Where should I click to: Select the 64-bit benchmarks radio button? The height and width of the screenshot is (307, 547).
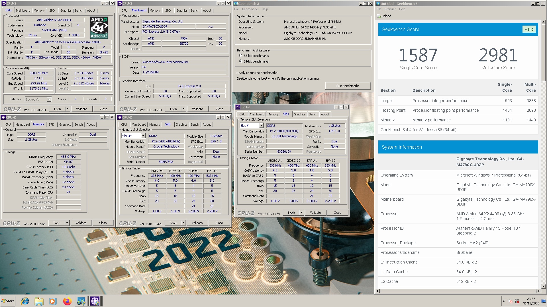pos(241,61)
